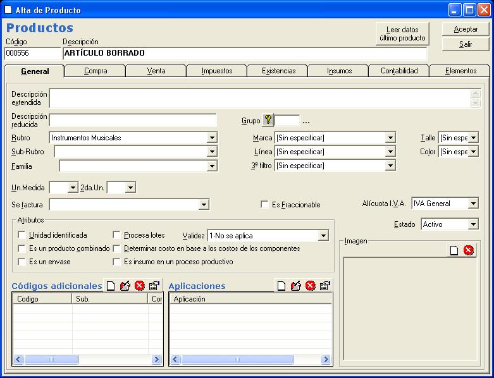Check the Es Fraccionable option
This screenshot has height=378, width=494.
click(x=264, y=205)
